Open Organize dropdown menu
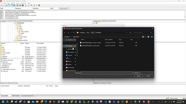The height and width of the screenshot is (104, 186). point(67,37)
